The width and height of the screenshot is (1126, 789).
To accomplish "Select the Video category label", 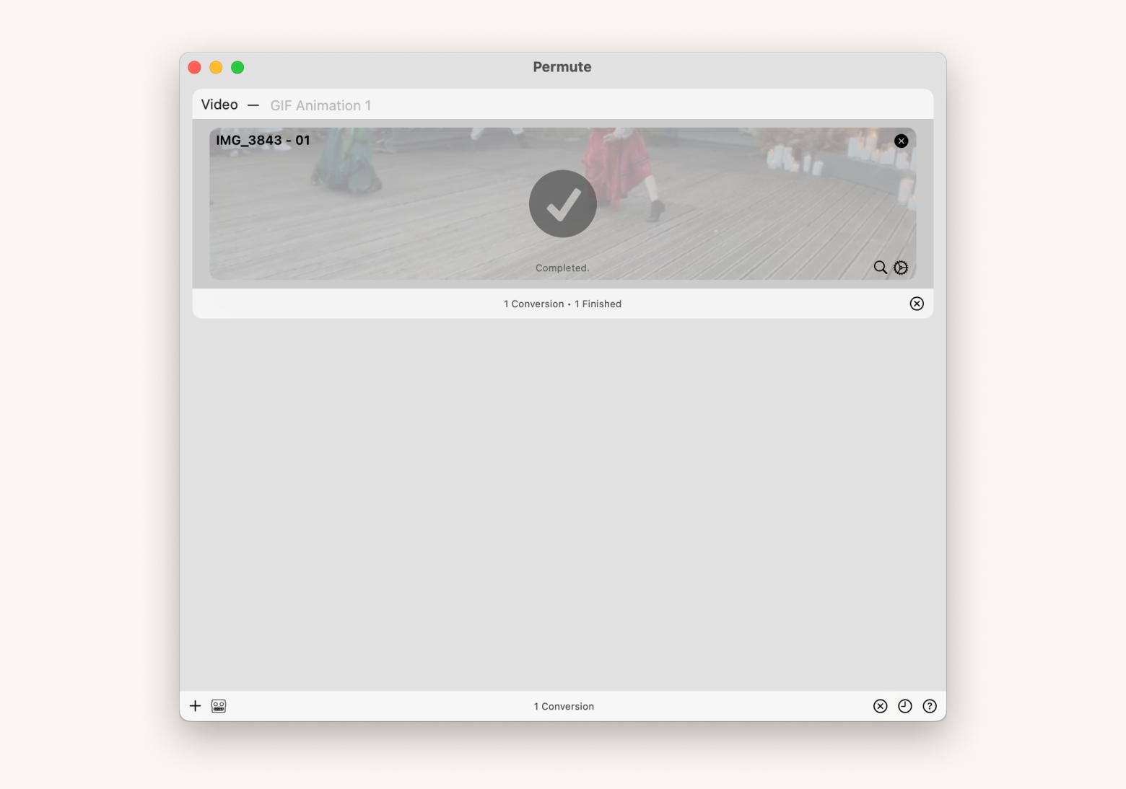I will pyautogui.click(x=219, y=105).
